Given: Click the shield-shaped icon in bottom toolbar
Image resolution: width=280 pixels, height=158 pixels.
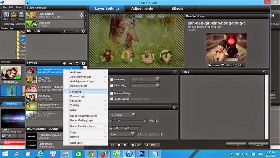Looking at the screenshot, I should pos(119,145).
